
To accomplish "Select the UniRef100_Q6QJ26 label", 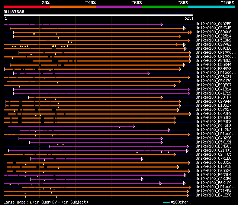I will (213, 163).
